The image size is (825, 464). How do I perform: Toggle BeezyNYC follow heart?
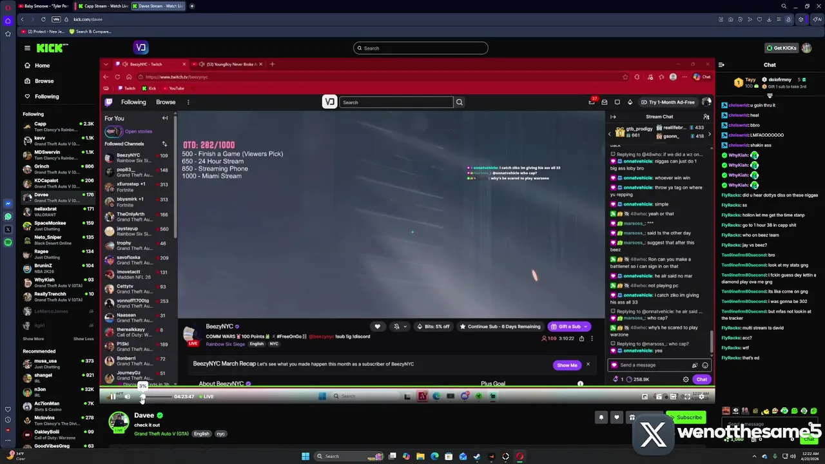[377, 327]
